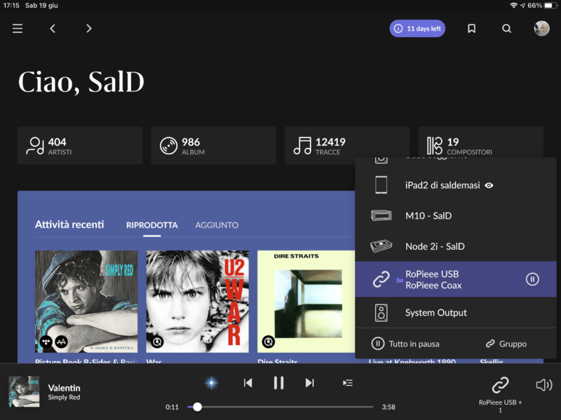Open search with the magnifier icon
The height and width of the screenshot is (420, 561).
(506, 29)
